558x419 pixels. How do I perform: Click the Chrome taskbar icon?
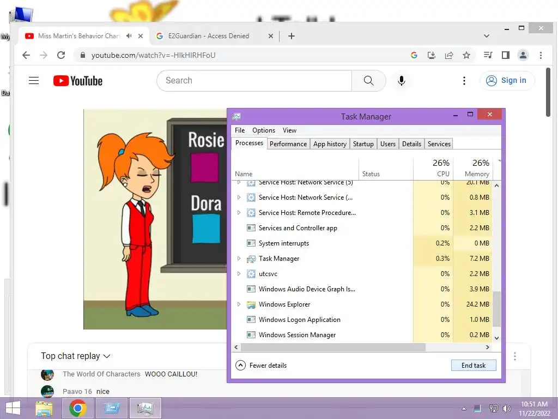[x=78, y=408]
